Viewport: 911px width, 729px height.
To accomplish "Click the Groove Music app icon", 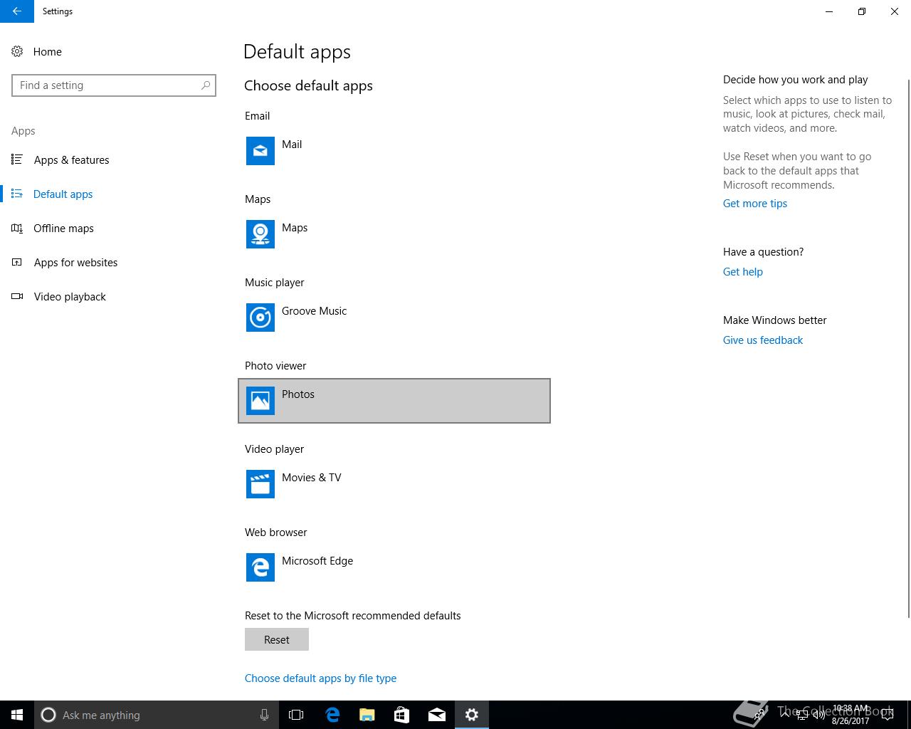I will 260,318.
